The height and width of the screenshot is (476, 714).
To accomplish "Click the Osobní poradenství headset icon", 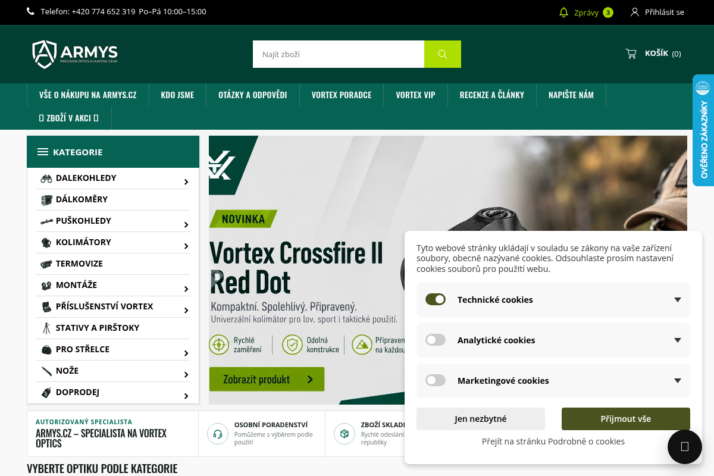I will pyautogui.click(x=218, y=434).
